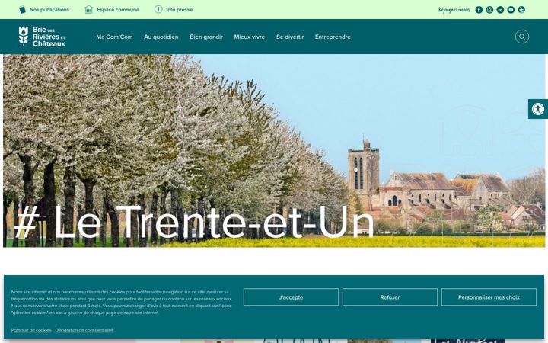Decline cookies with Refuser button
Image resolution: width=548 pixels, height=343 pixels.
click(x=390, y=297)
